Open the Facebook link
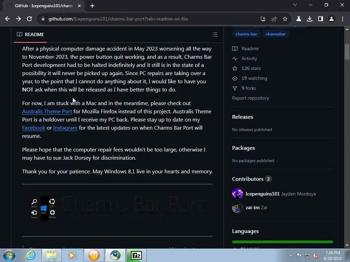The width and height of the screenshot is (350, 262). pos(34,128)
